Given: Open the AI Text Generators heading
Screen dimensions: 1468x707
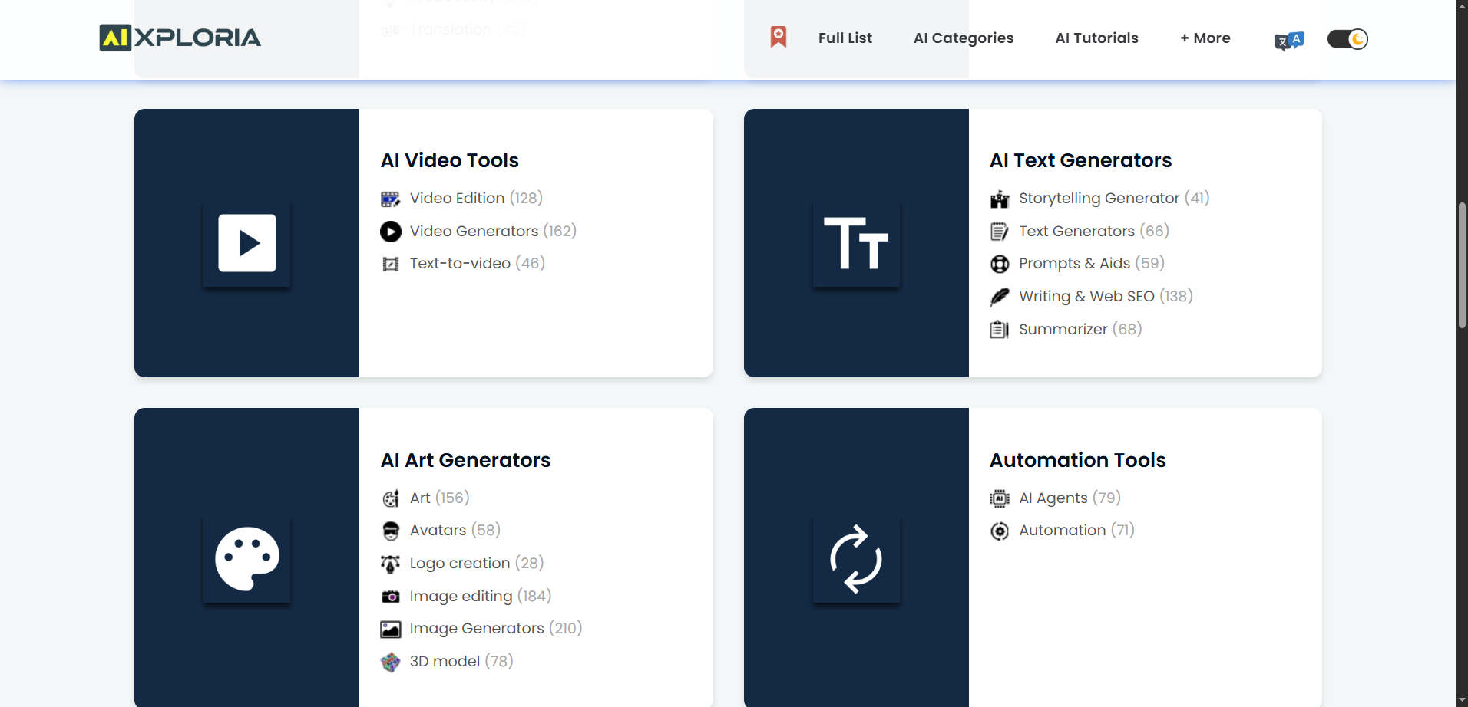Looking at the screenshot, I should (x=1081, y=160).
